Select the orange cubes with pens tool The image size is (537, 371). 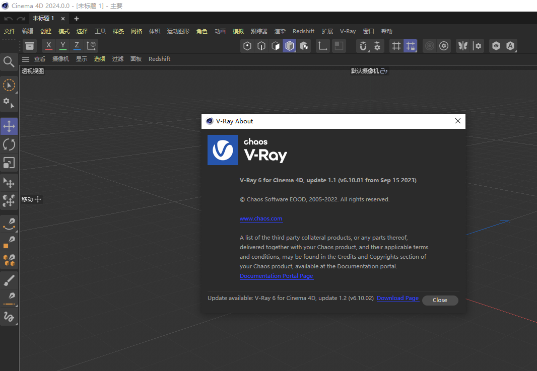[9, 260]
